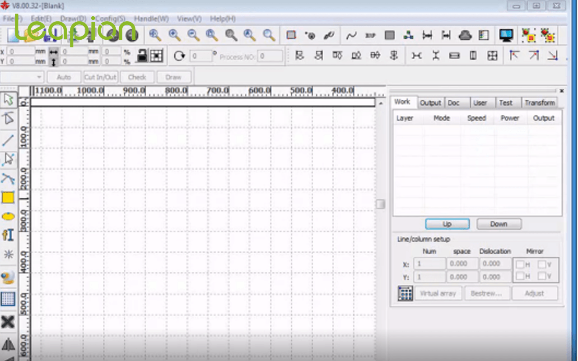Choose the text tool
578x361 pixels.
[x=8, y=235]
